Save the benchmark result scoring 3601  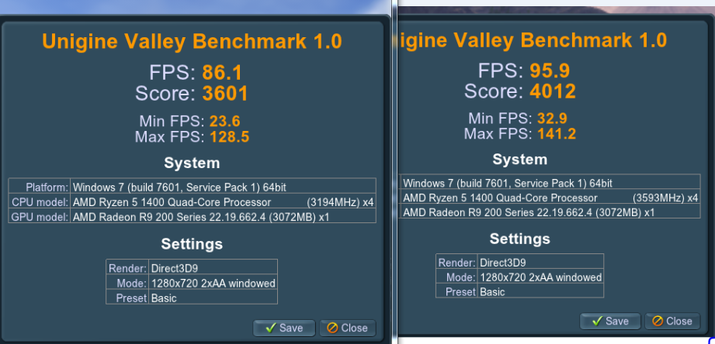coord(284,328)
